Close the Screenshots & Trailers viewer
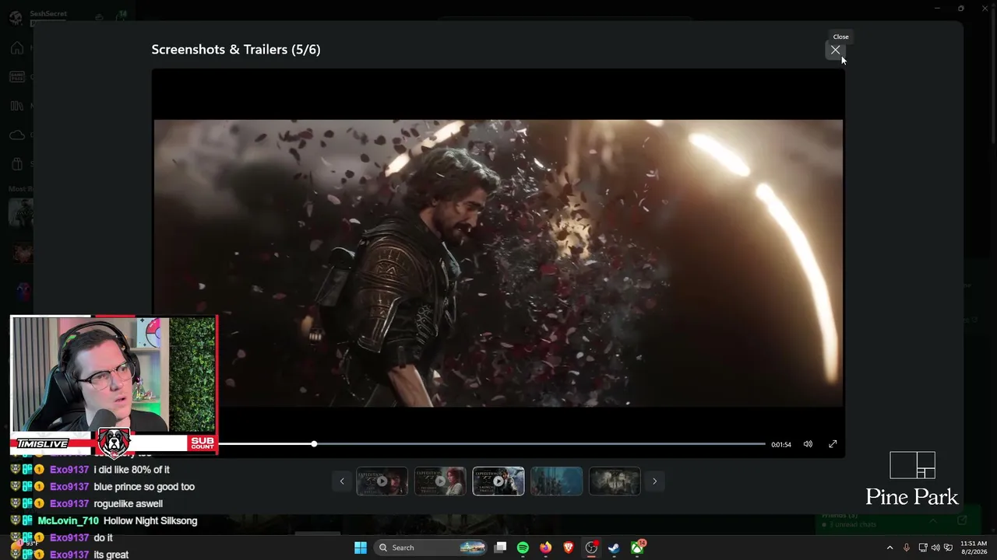The width and height of the screenshot is (997, 560). point(835,51)
